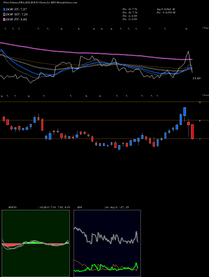Select the chart title mentioning MunafaSutra.com
The width and height of the screenshot is (209, 277).
pyautogui.click(x=40, y=3)
